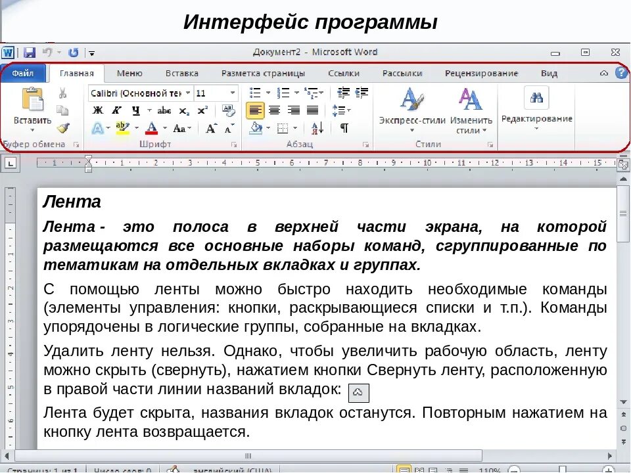Save the document using the floppy disk icon
This screenshot has width=631, height=473.
click(29, 53)
